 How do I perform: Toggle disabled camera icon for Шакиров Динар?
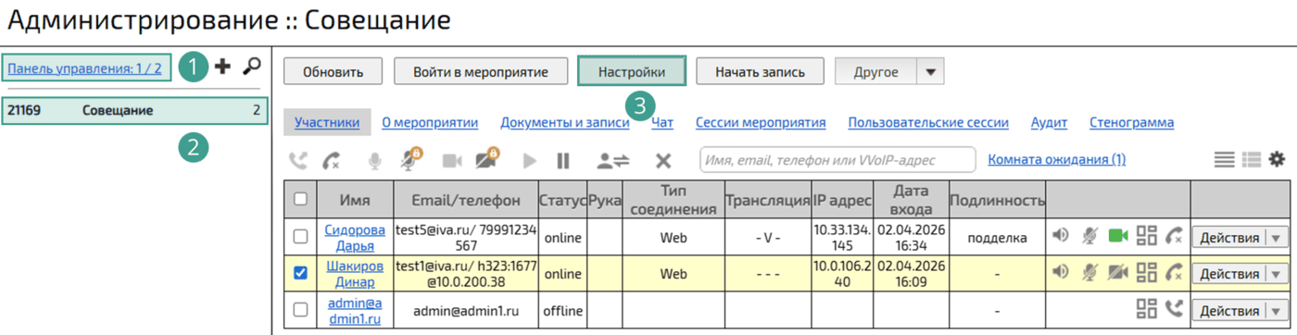(x=1118, y=273)
